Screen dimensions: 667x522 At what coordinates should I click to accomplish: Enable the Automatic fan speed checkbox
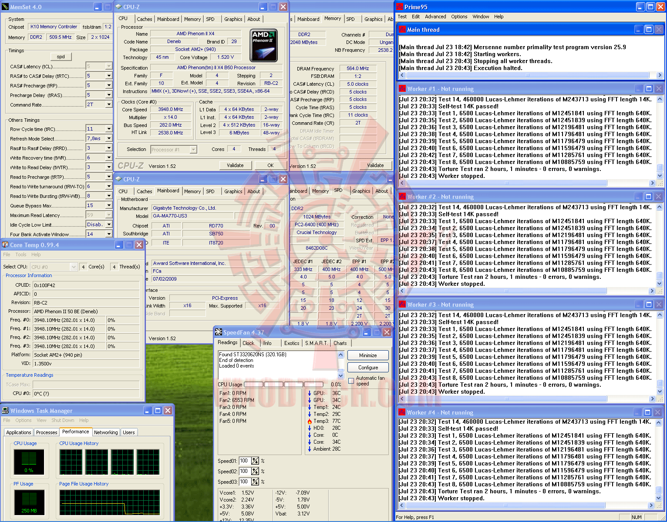pyautogui.click(x=351, y=381)
